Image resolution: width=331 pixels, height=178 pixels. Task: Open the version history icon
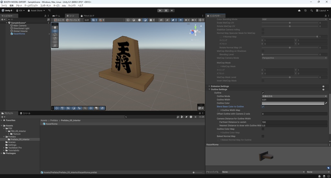pyautogui.click(x=305, y=10)
